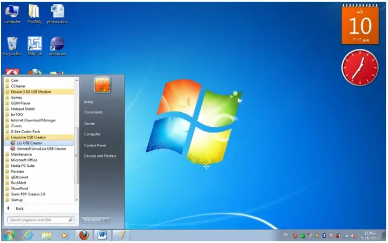Click the user account picture

[102, 85]
